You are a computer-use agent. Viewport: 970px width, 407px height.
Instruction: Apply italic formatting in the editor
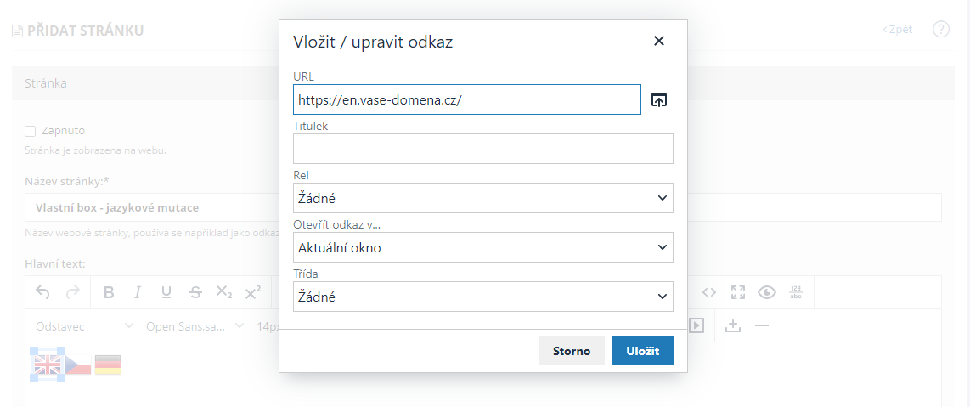137,292
